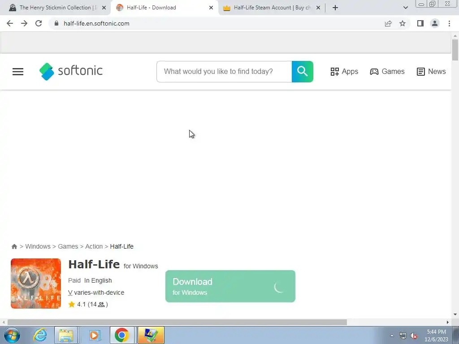
Task: Close the Half-Life Steam Account tab
Action: pyautogui.click(x=318, y=8)
